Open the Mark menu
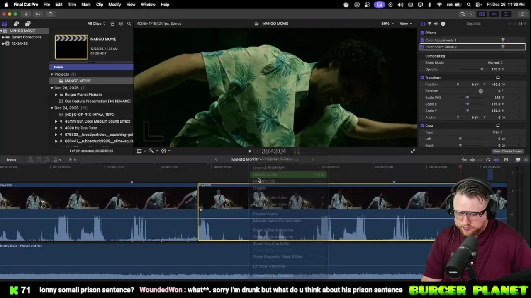531x298 pixels. pyautogui.click(x=86, y=5)
